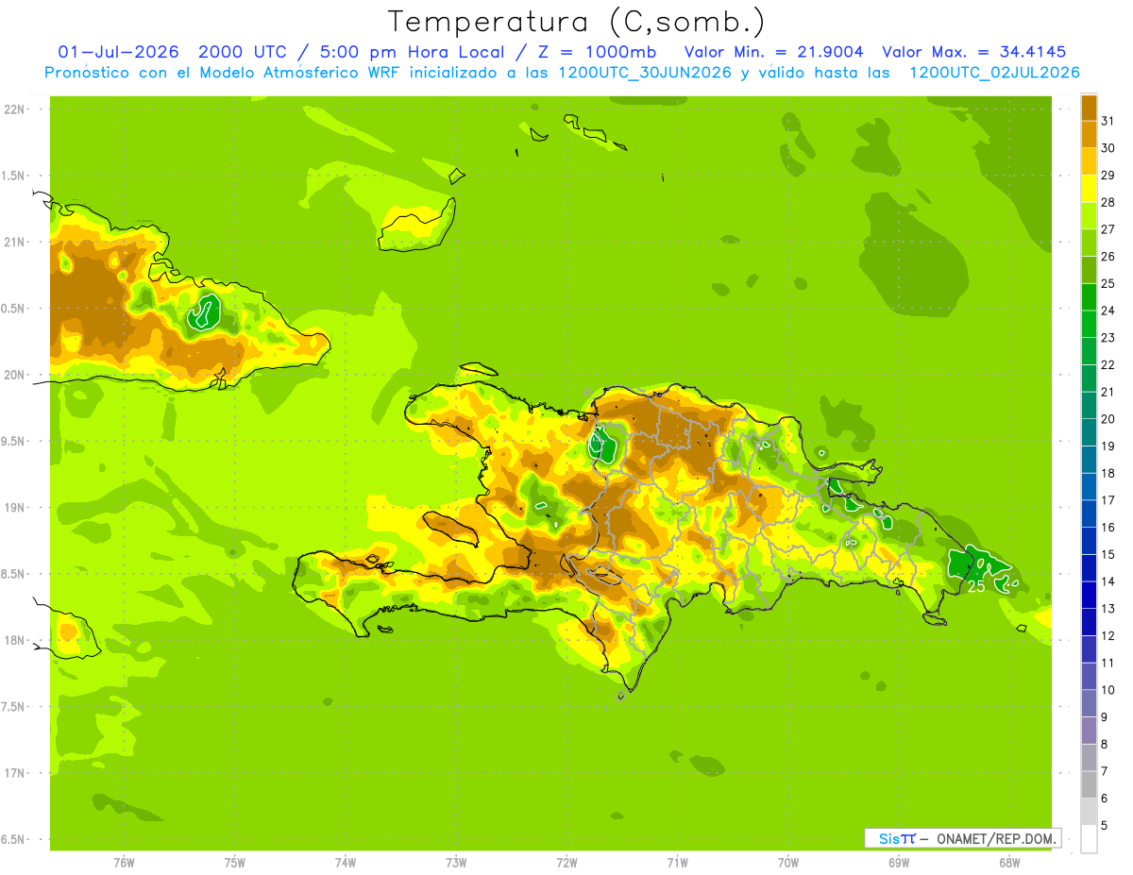Image resolution: width=1133 pixels, height=875 pixels.
Task: Click the '71W' longitude axis label
Action: click(x=677, y=864)
